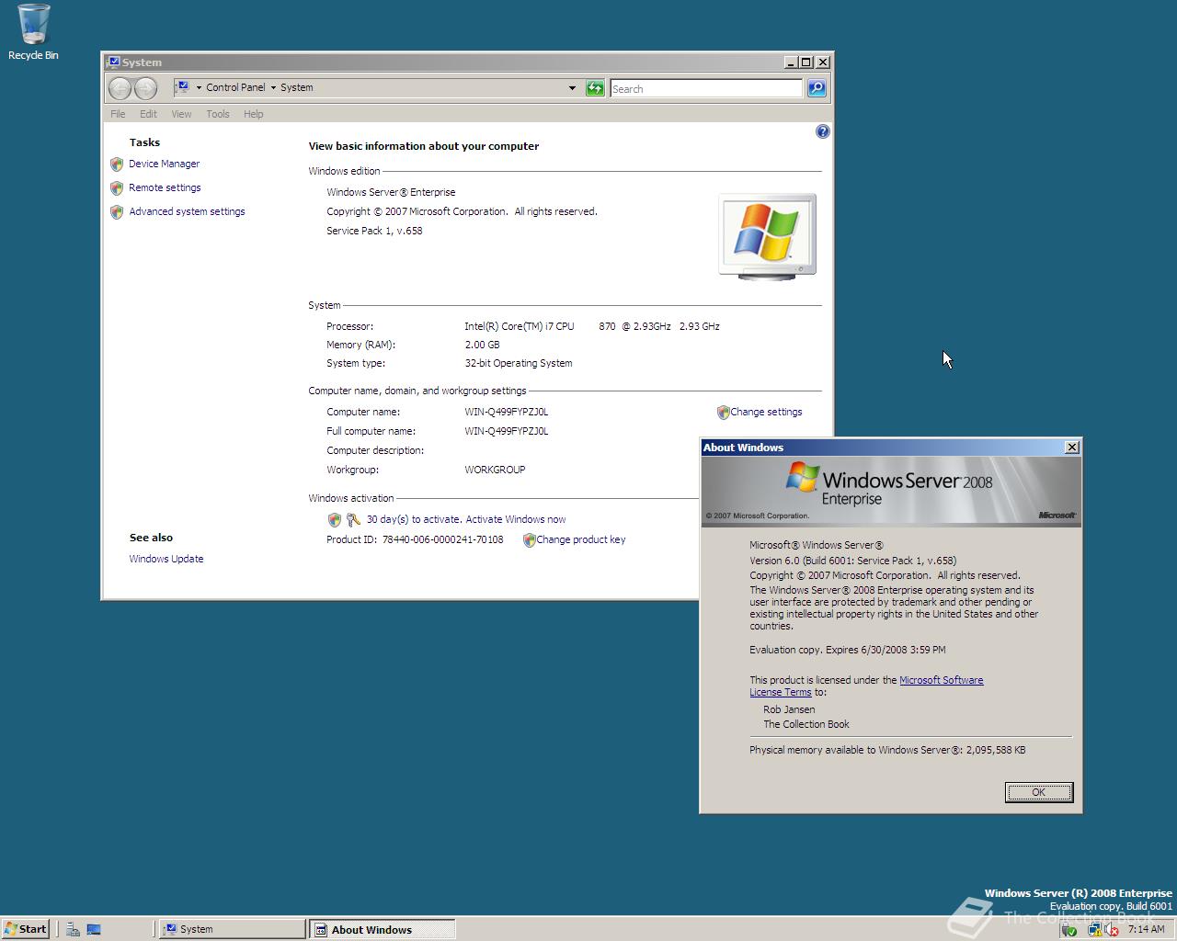Image resolution: width=1177 pixels, height=941 pixels.
Task: Go back in System window
Action: 120,88
